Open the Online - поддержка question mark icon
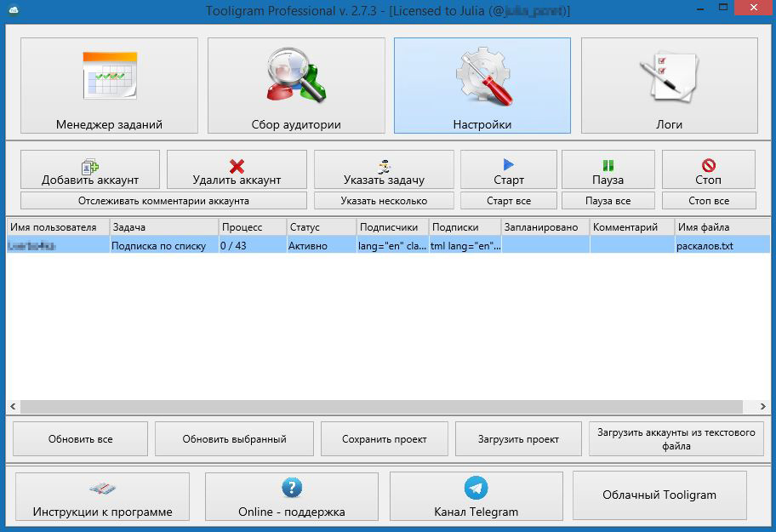Screen dimensions: 776x532 [292, 488]
